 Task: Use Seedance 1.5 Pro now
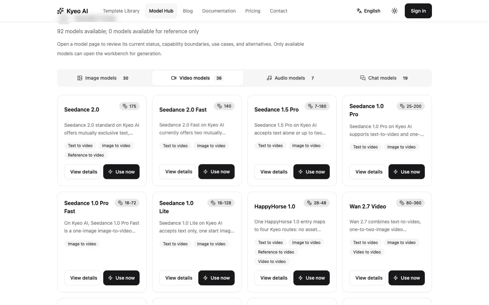point(311,172)
